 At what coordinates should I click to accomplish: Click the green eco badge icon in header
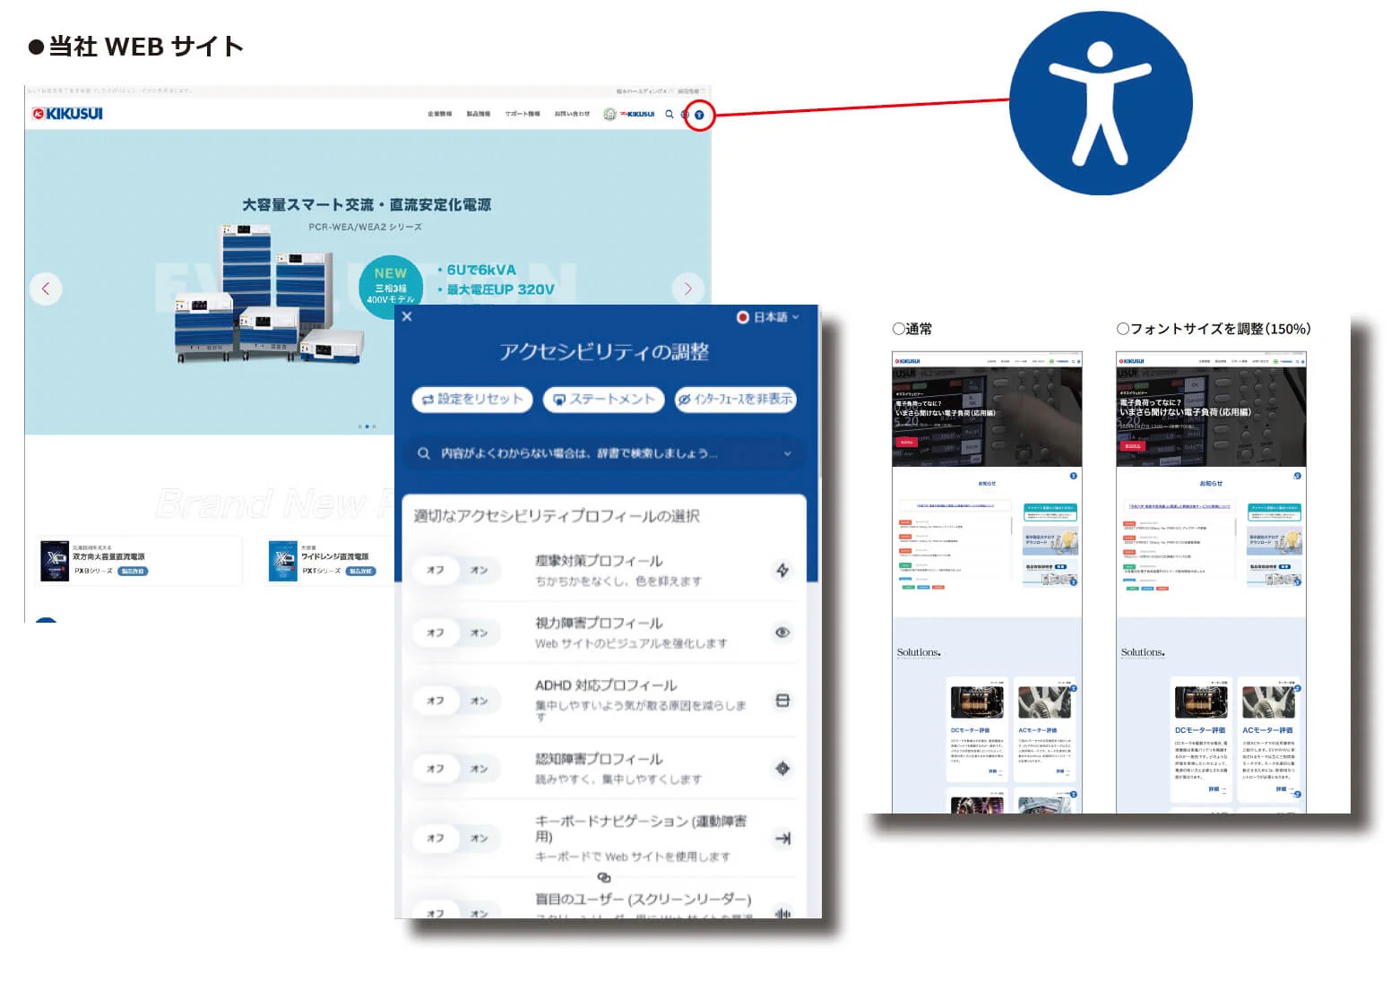click(609, 114)
